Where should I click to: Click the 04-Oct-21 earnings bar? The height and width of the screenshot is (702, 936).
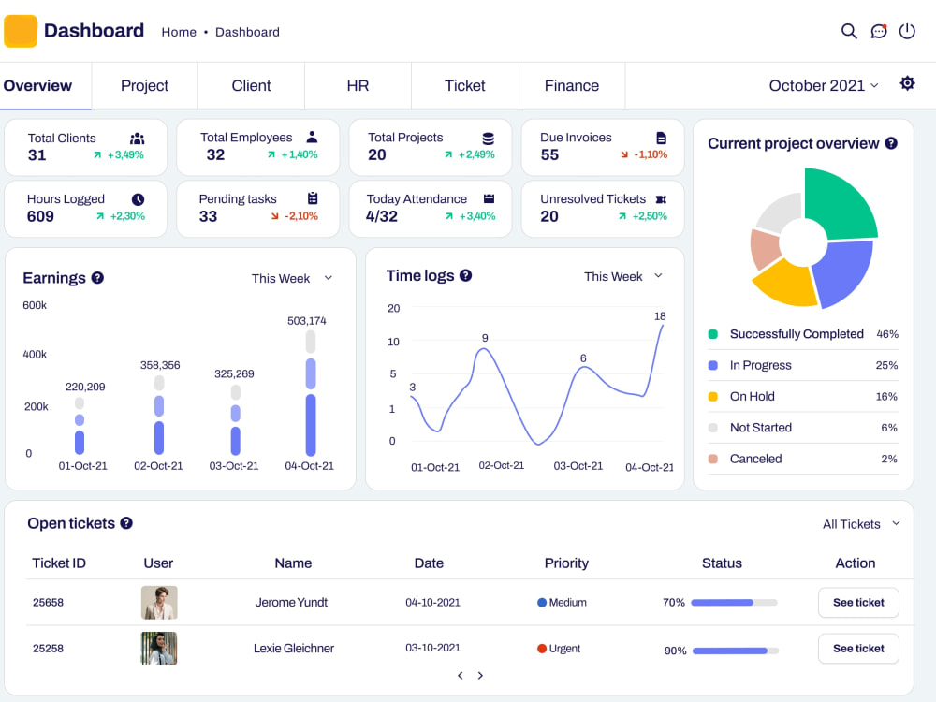click(x=311, y=393)
